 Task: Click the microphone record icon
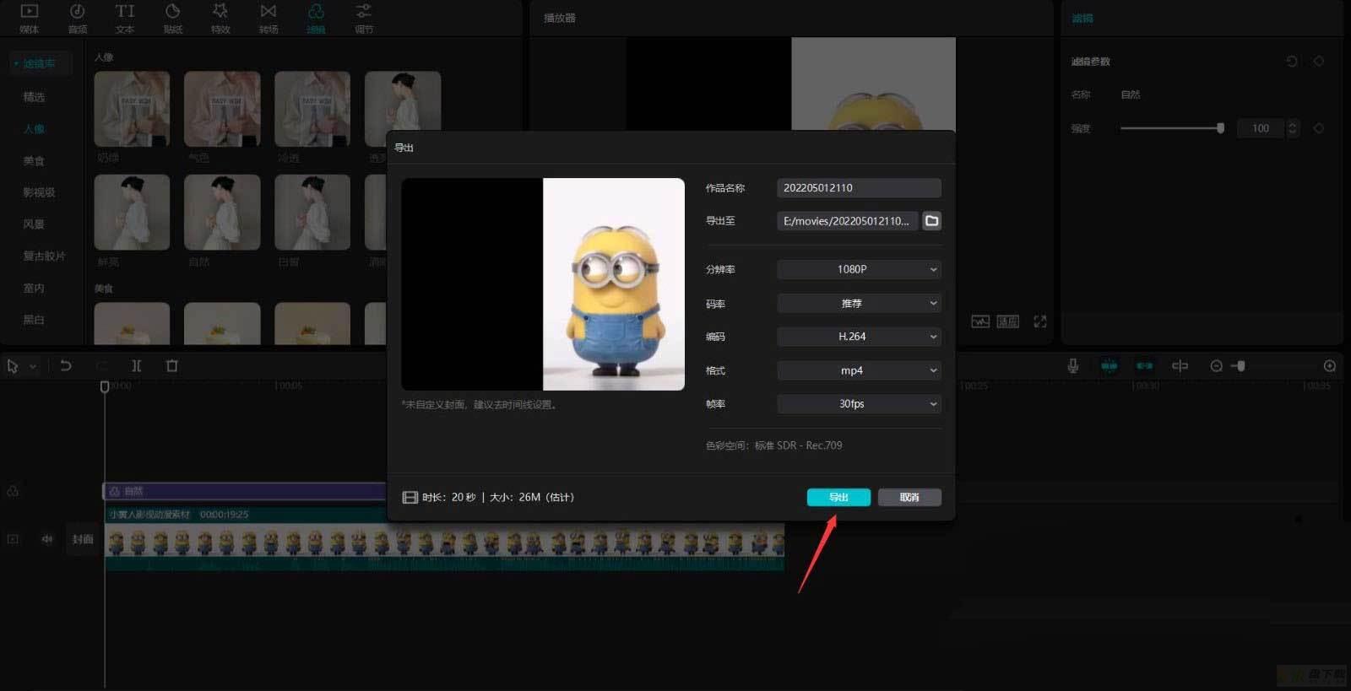(x=1072, y=365)
